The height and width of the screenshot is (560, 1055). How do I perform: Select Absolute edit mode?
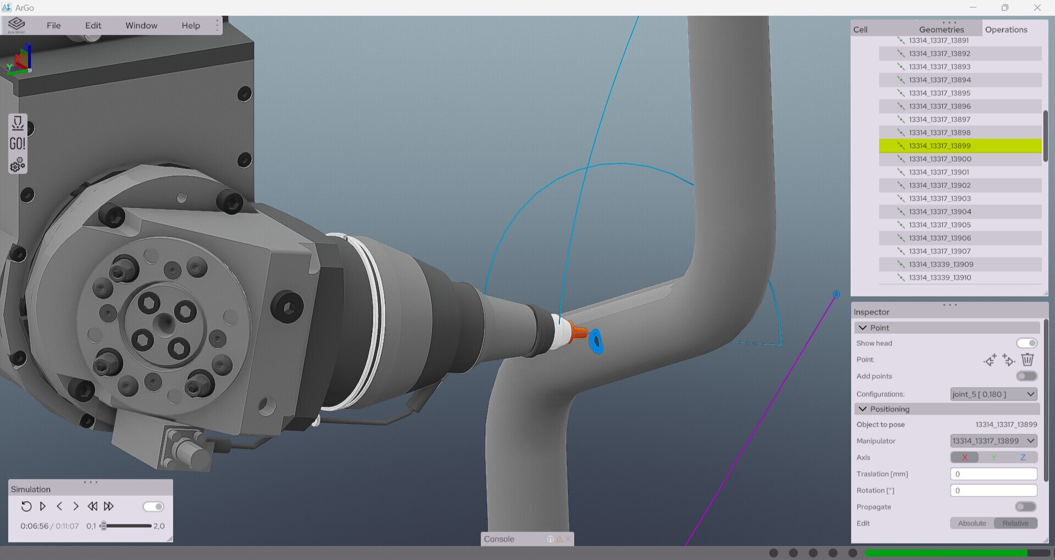click(971, 523)
